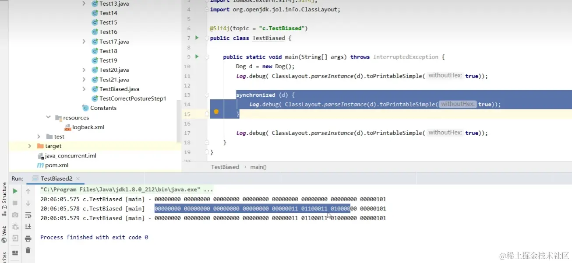
Task: Clear console with the trash icon
Action: (28, 250)
